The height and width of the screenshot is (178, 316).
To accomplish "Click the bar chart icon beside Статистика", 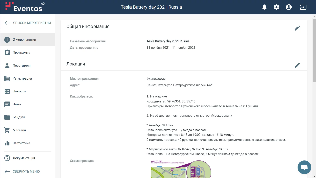I will (x=7, y=143).
